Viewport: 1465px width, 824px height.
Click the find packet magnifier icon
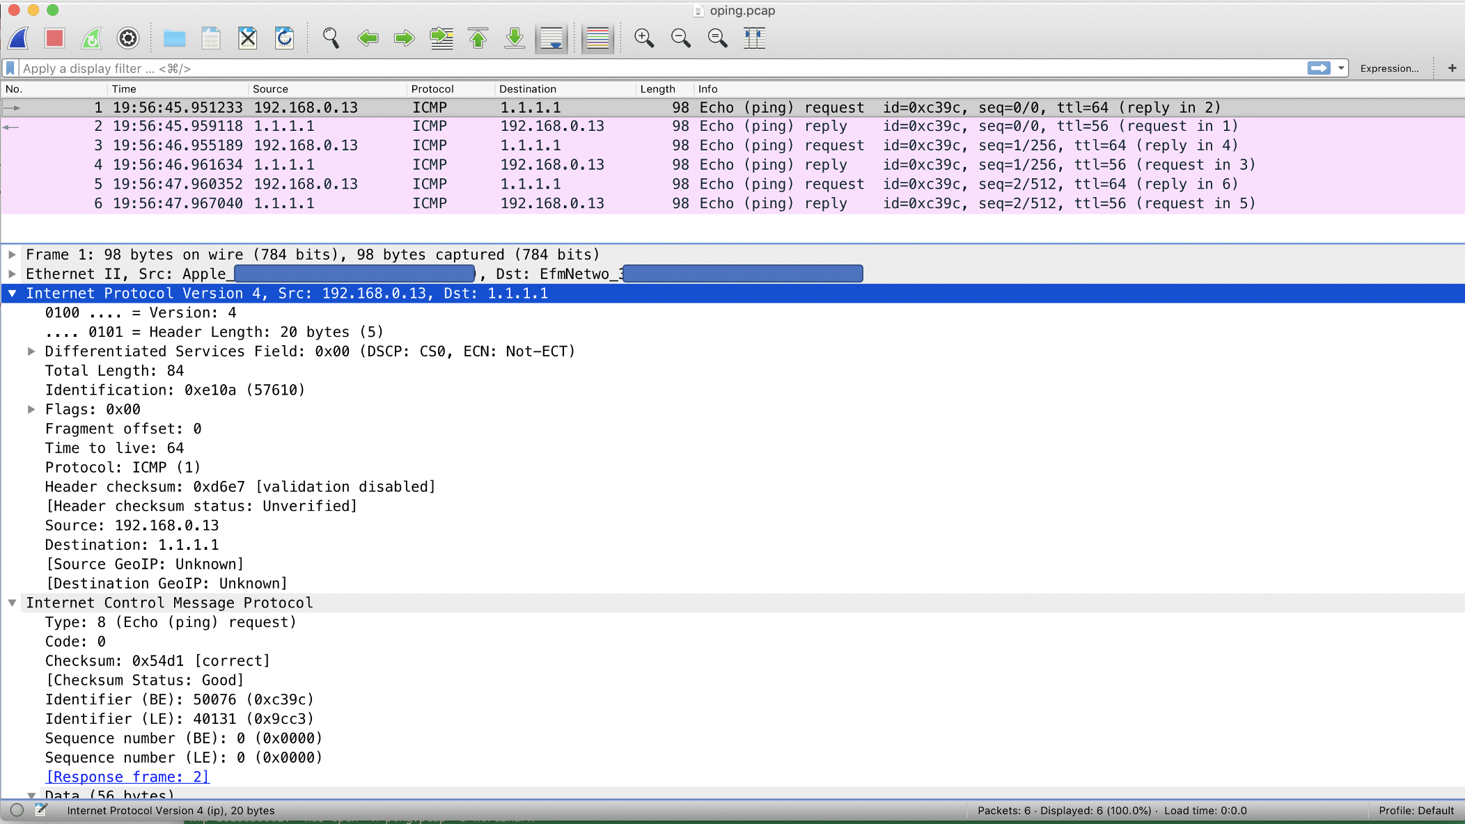[x=331, y=38]
